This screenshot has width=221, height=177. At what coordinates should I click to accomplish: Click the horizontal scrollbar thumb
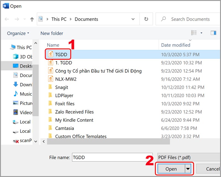pos(108,141)
